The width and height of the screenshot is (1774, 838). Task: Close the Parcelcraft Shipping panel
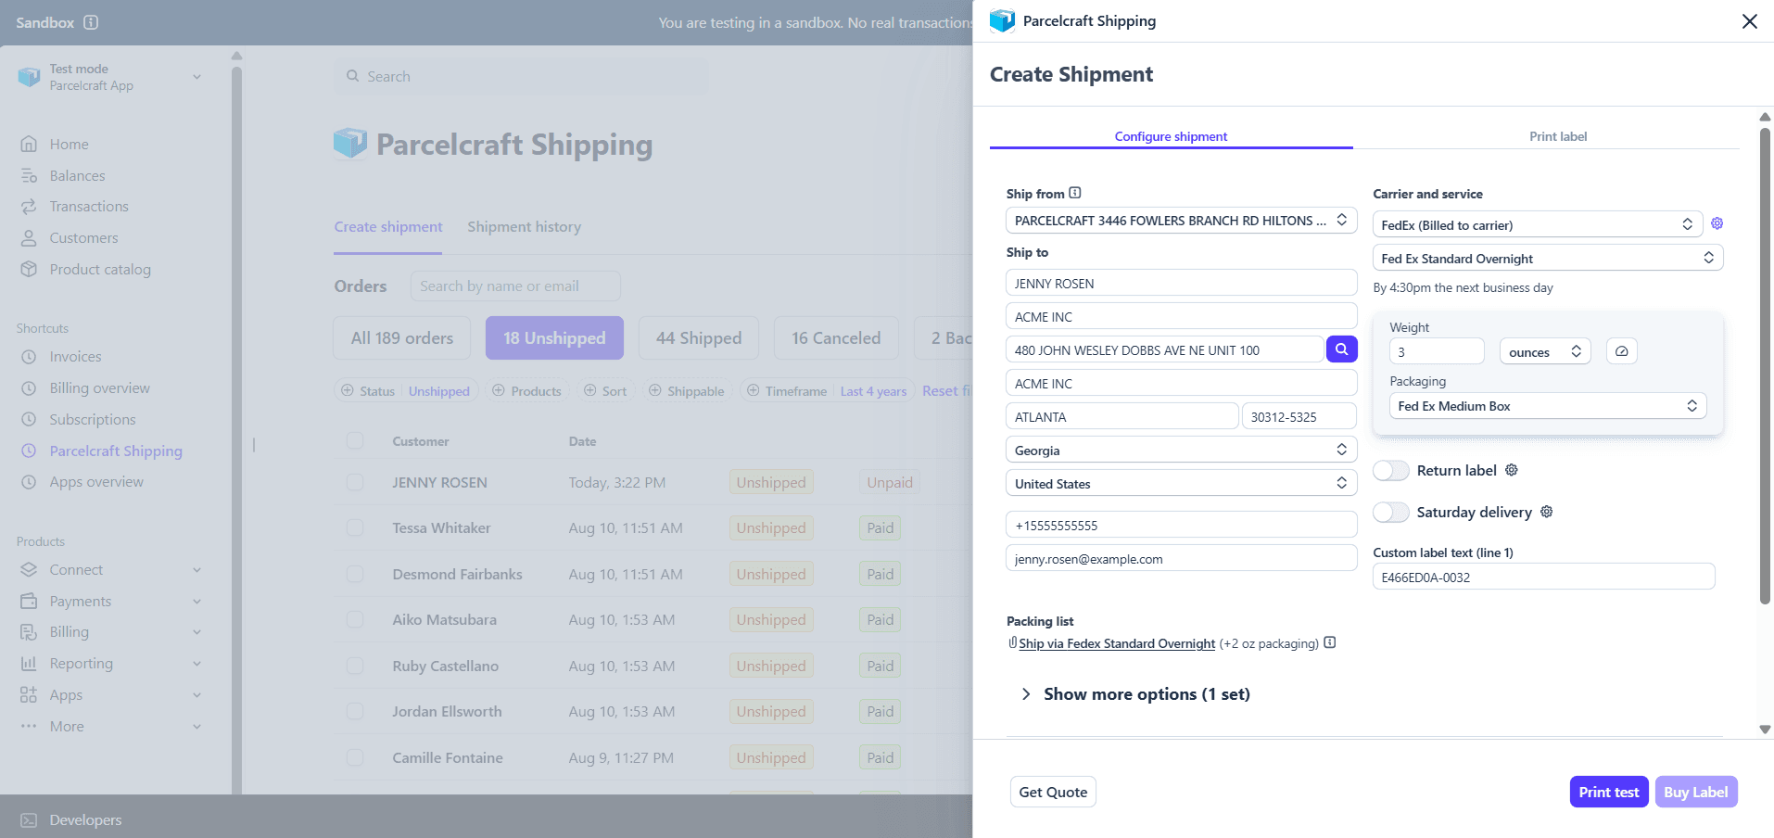tap(1749, 21)
